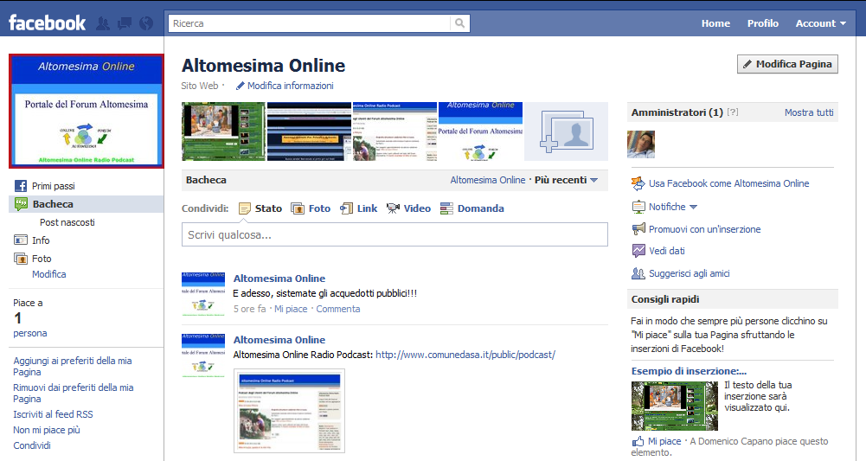Image resolution: width=866 pixels, height=461 pixels.
Task: Click the persona likes count link
Action: (29, 333)
